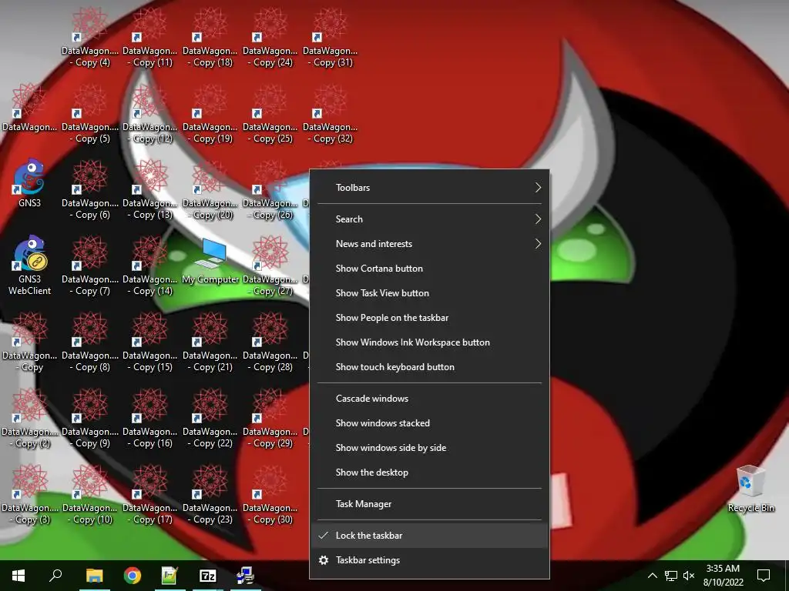Expand the Search submenu

(429, 219)
